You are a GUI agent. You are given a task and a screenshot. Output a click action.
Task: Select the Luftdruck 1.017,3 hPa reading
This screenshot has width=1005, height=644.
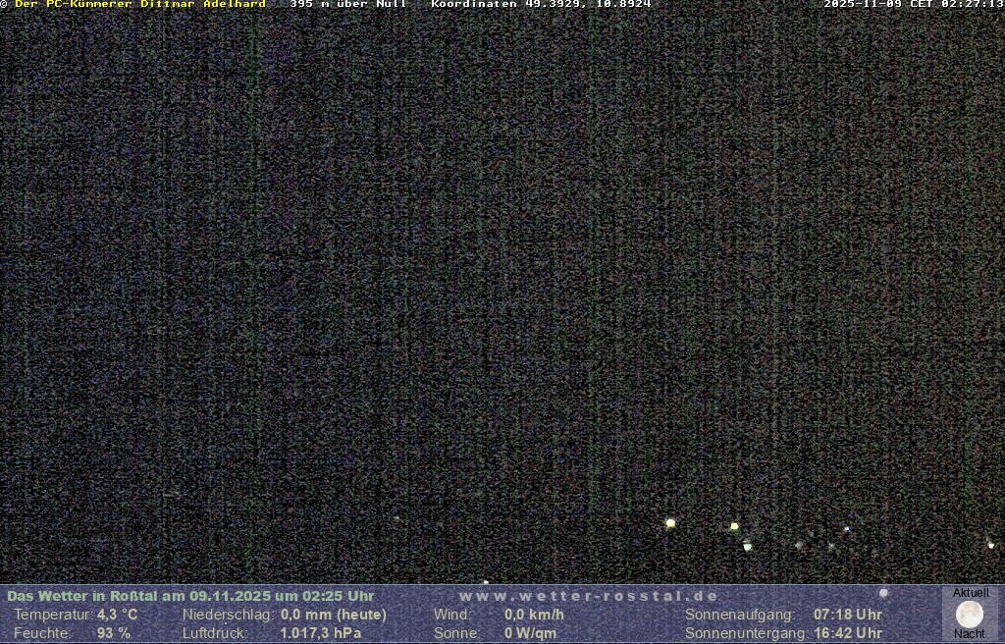(320, 633)
